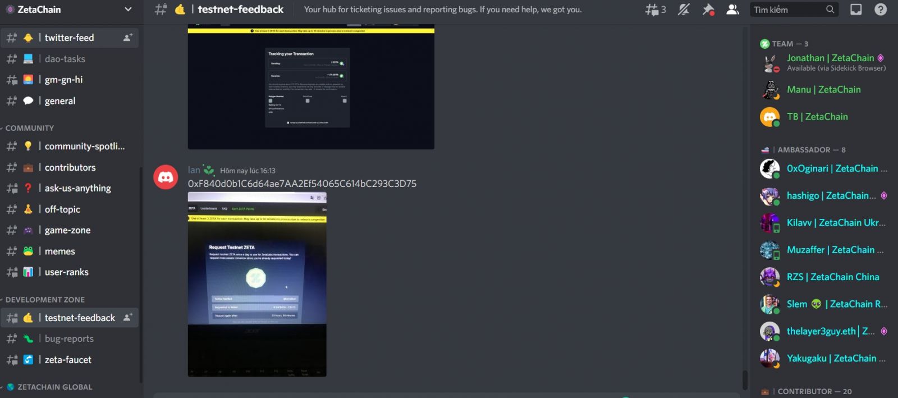
Task: Open the Threads icon in the channel header
Action: [x=655, y=10]
